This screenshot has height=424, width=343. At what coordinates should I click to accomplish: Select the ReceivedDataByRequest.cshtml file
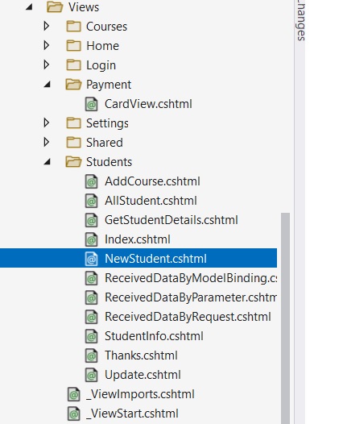pyautogui.click(x=188, y=317)
